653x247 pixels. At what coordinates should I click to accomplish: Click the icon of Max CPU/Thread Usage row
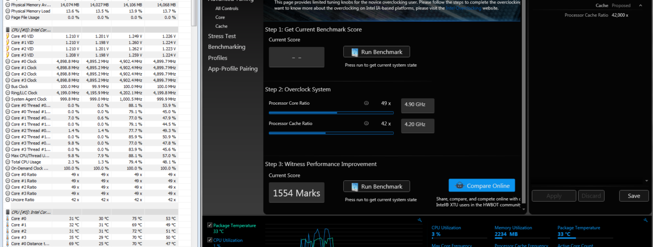(x=7, y=156)
